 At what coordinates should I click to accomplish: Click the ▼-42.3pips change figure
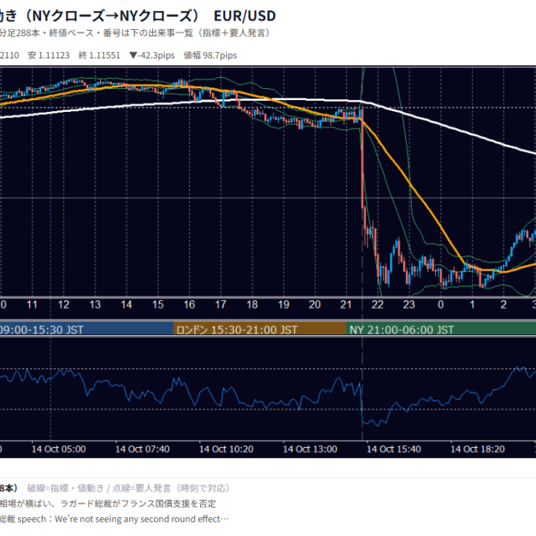pyautogui.click(x=152, y=55)
